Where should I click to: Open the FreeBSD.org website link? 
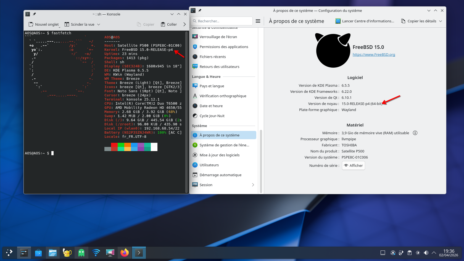pos(374,54)
